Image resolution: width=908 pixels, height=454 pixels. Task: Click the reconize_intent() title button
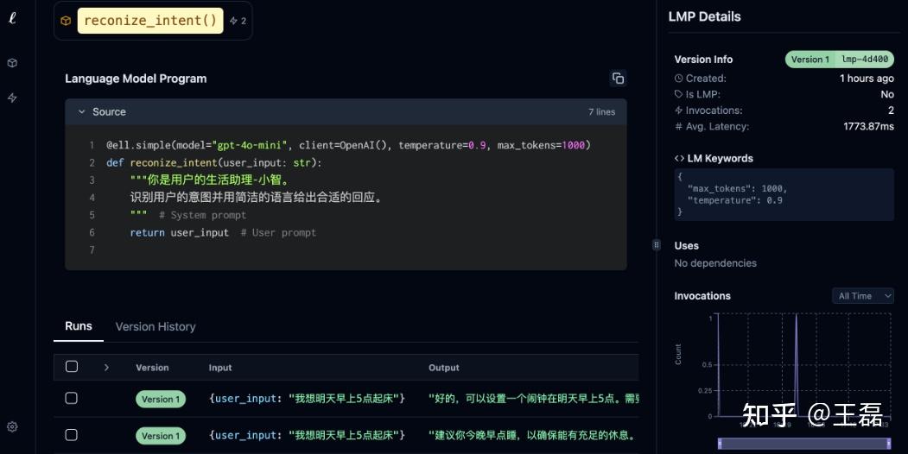tap(150, 21)
